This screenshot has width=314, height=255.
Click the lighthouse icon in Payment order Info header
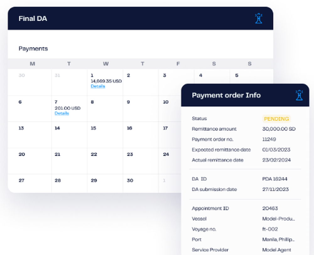coord(299,95)
